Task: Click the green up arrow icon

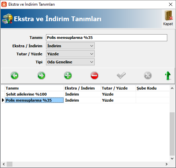Action: (x=168, y=75)
